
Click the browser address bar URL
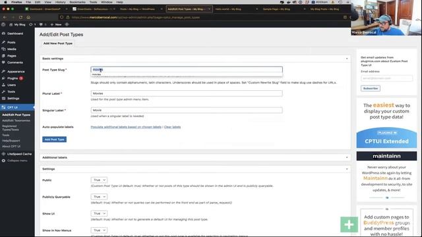(136, 17)
